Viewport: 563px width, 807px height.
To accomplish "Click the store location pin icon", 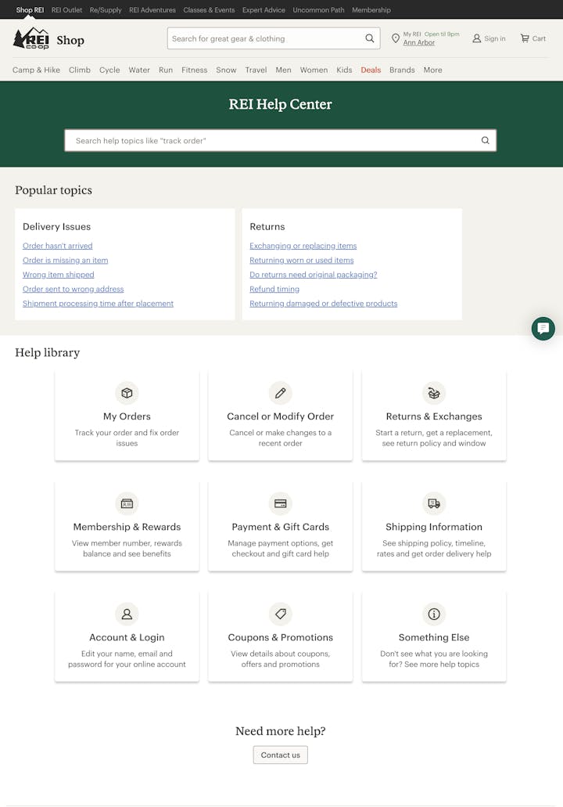I will [396, 38].
